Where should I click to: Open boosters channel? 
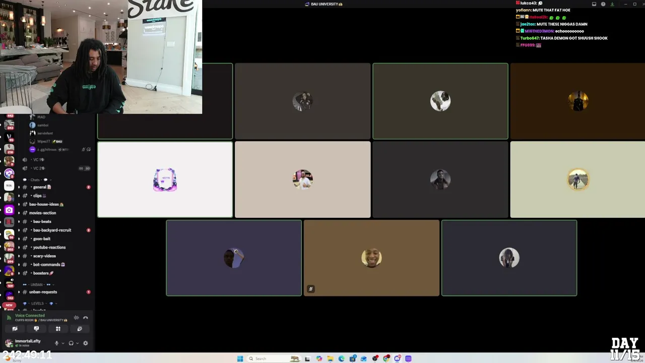coord(55,273)
